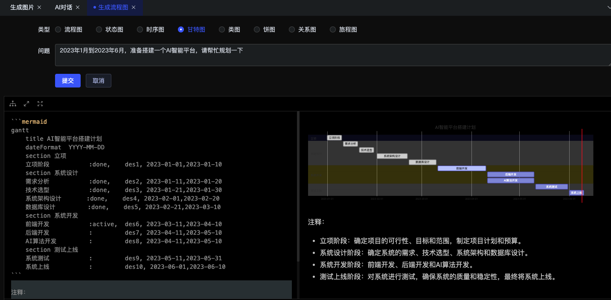Screen dimensions: 611x300
Task: Expand the tab overflow chevron at top right
Action: (x=608, y=8)
